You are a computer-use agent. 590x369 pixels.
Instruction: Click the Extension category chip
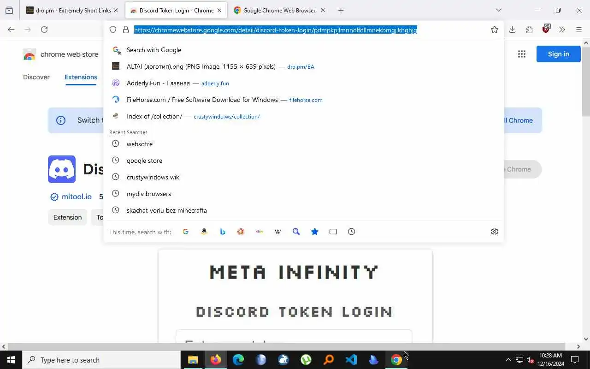(x=67, y=217)
